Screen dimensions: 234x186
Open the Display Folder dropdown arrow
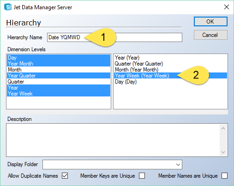(178, 164)
